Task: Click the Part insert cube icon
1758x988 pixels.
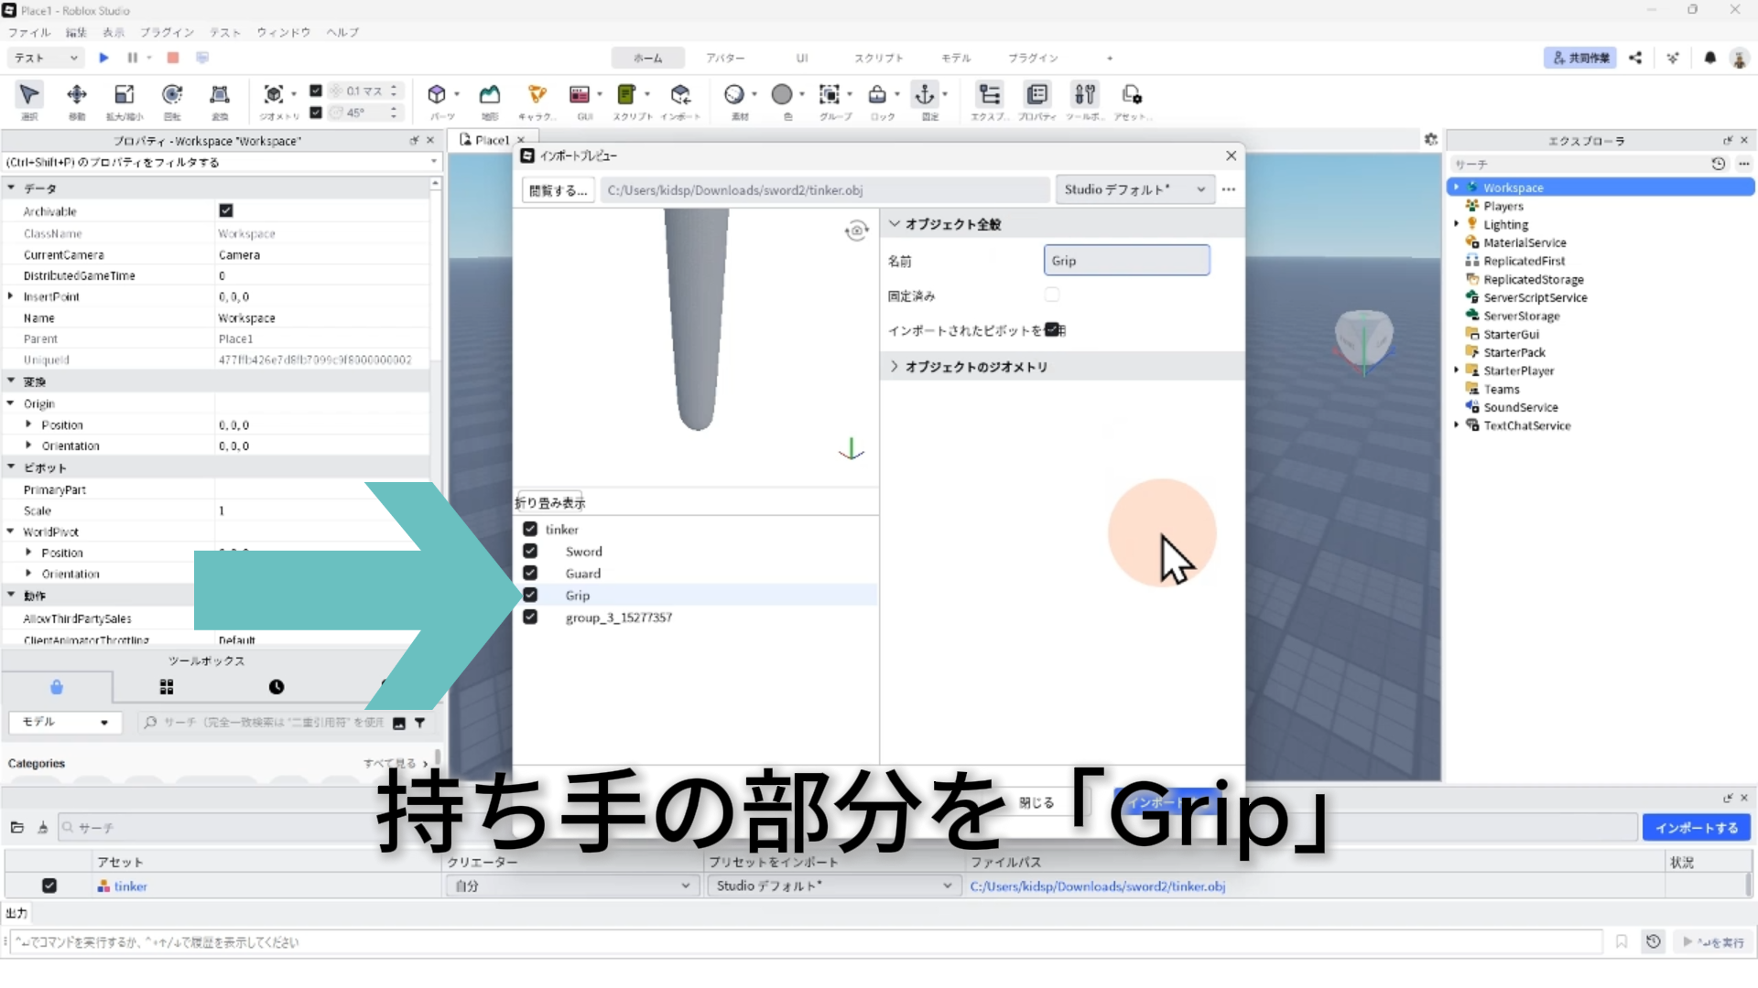Action: click(437, 95)
